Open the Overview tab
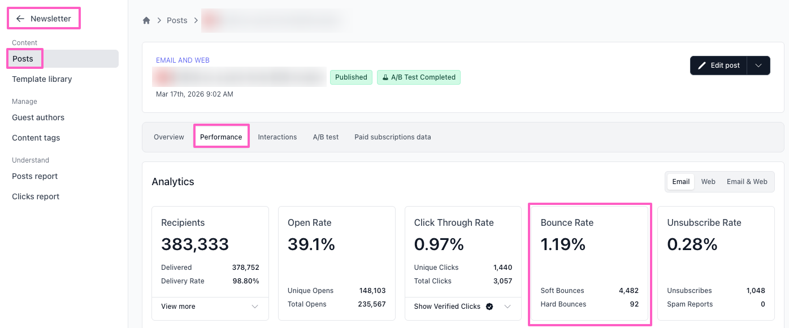 point(169,137)
